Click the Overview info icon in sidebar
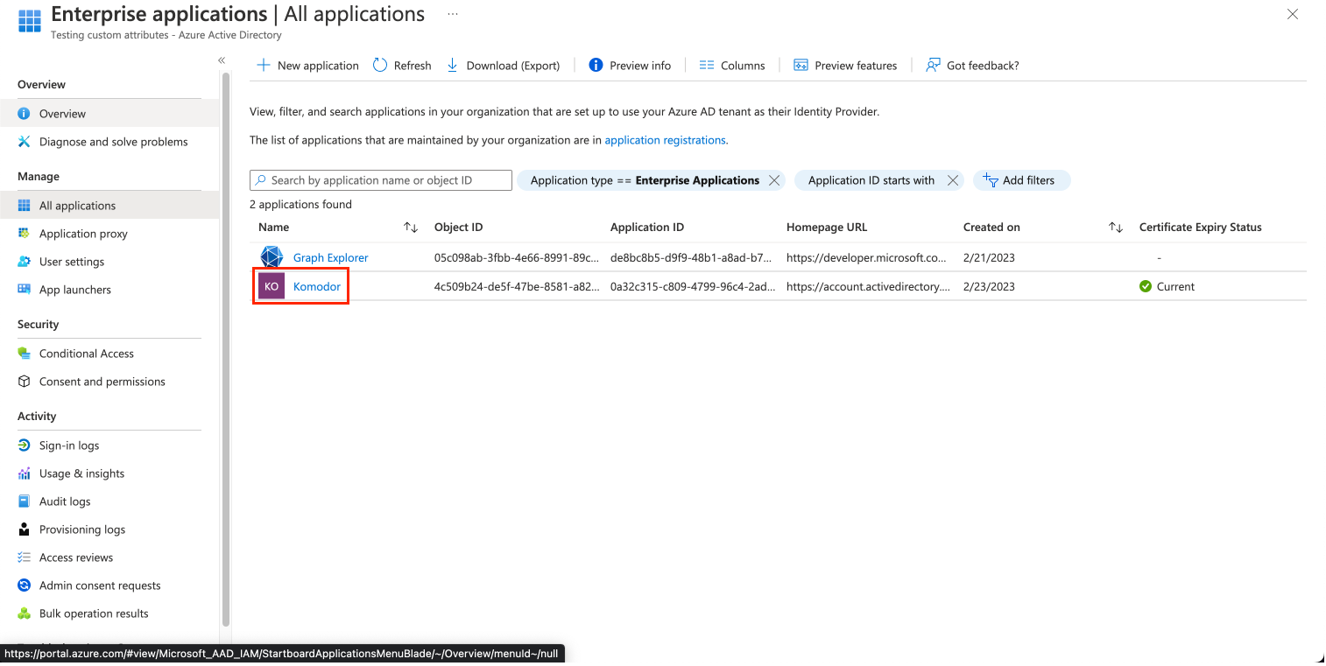 point(25,114)
